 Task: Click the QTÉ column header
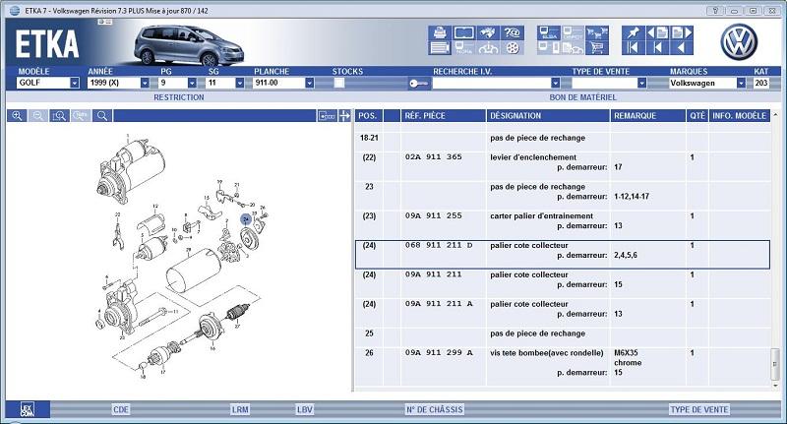pyautogui.click(x=697, y=116)
